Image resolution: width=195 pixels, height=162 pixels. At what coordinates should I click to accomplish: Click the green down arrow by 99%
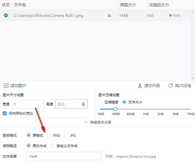point(171,15)
